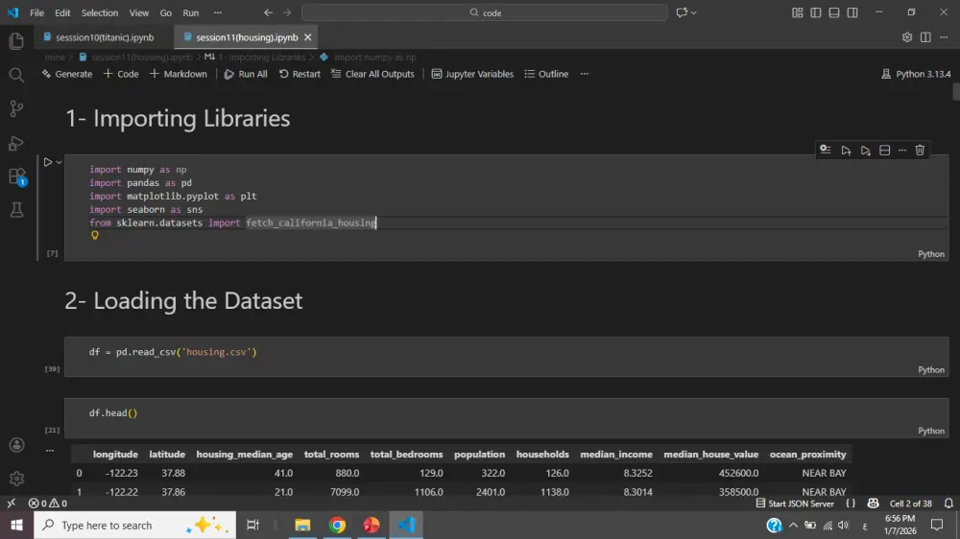Delete the cell with trash icon
The width and height of the screenshot is (960, 539).
[920, 150]
